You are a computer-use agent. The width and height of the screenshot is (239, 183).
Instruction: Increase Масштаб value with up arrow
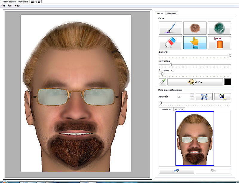[192, 95]
